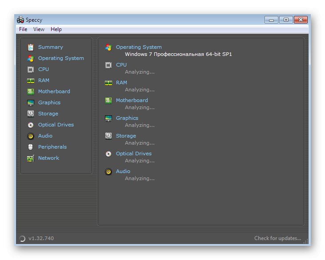Choose Storage label in the sidebar
This screenshot has height=260, width=325.
(48, 114)
